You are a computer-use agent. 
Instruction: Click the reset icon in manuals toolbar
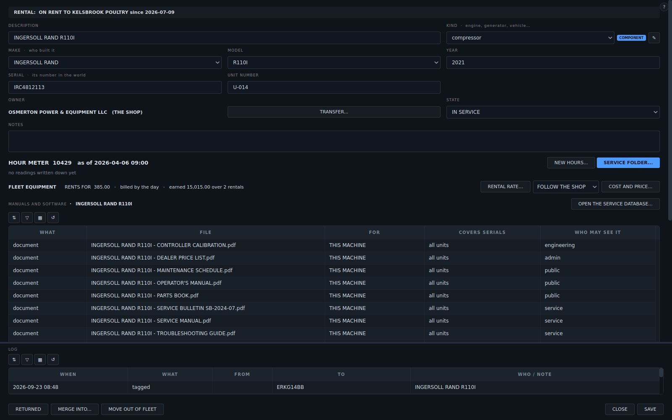[x=53, y=218]
